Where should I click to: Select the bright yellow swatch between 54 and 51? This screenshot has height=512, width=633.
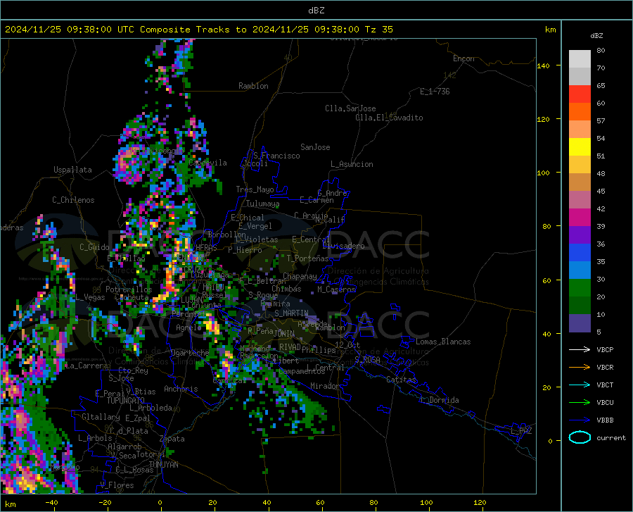tap(580, 146)
